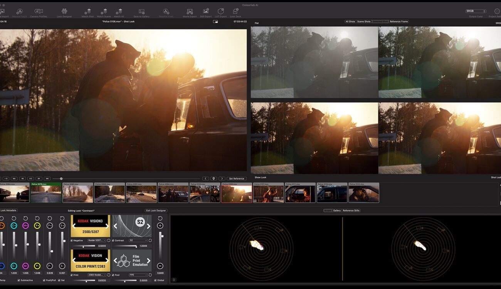Open the S2 contrast dropdown
The image size is (501, 289).
point(138,240)
